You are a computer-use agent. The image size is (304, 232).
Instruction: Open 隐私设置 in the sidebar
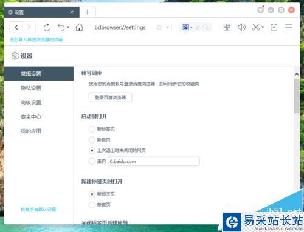[x=31, y=88]
